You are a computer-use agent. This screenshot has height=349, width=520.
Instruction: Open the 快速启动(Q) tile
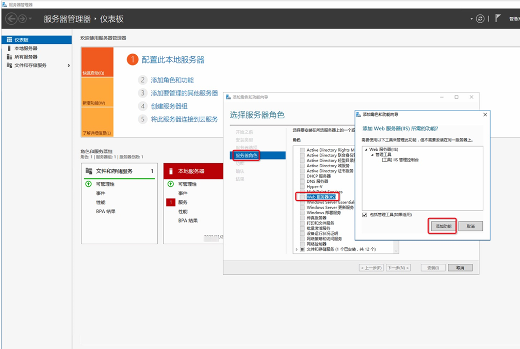[97, 62]
